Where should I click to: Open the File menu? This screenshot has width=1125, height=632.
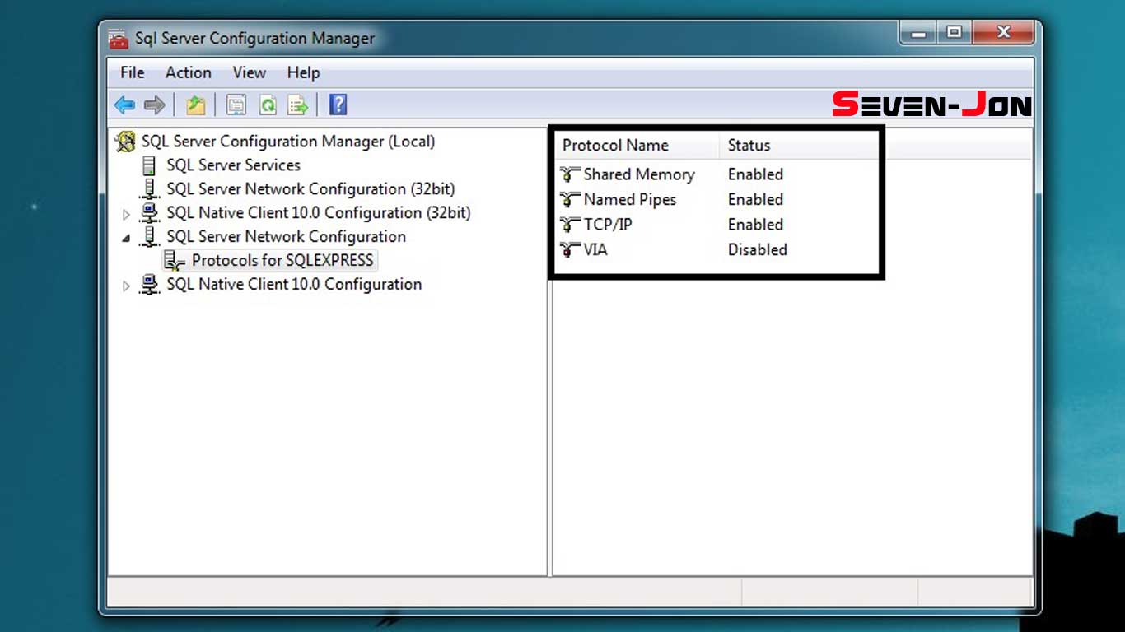point(133,72)
